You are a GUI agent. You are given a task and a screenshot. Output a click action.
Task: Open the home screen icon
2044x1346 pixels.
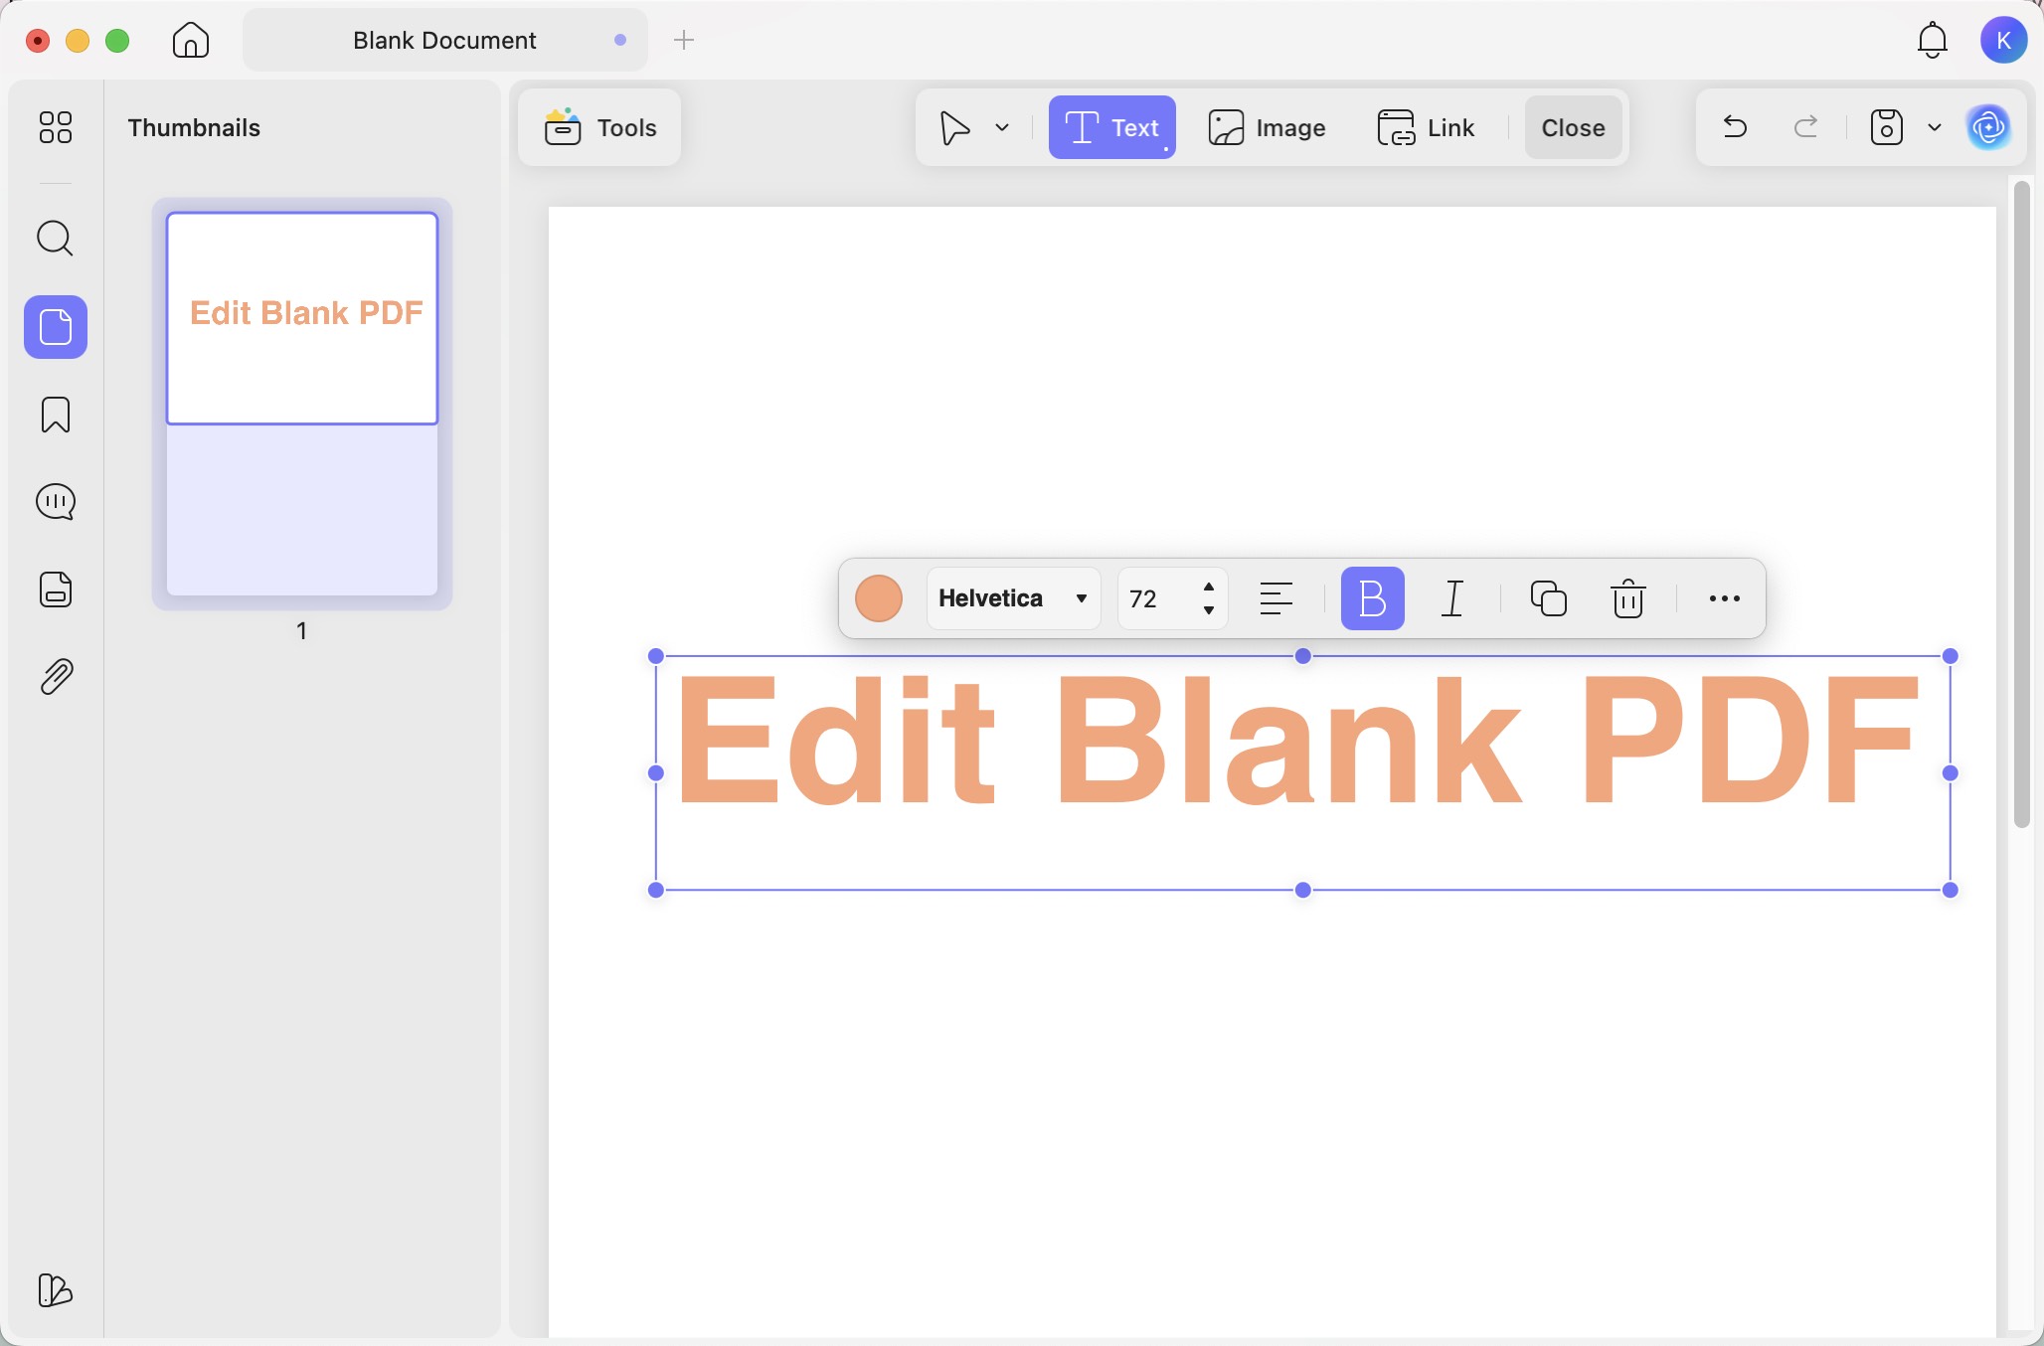pos(190,40)
